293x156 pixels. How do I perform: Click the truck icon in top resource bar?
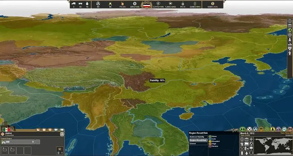click(73, 3)
